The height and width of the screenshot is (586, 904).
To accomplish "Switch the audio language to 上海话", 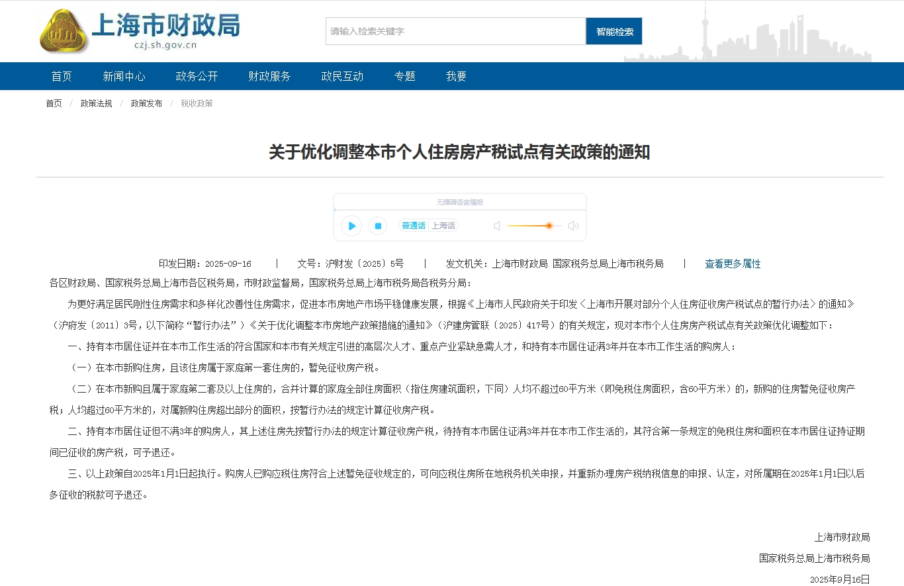I will point(443,226).
